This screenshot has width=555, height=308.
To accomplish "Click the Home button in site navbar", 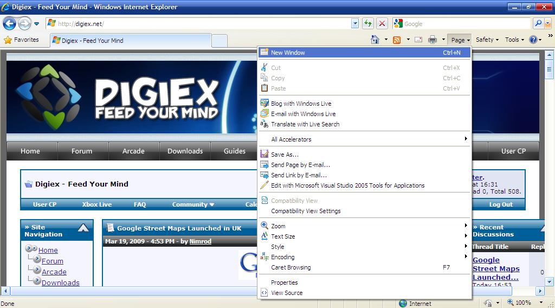I will (32, 151).
